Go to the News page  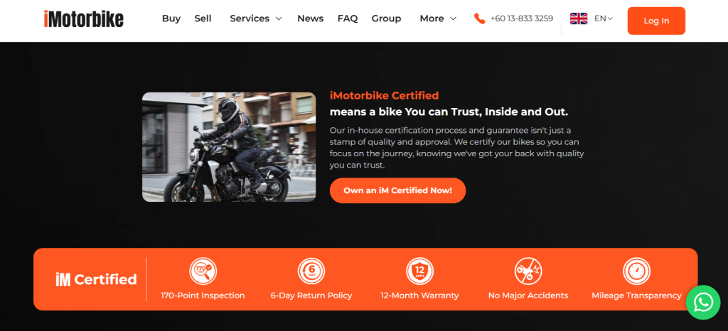click(311, 18)
